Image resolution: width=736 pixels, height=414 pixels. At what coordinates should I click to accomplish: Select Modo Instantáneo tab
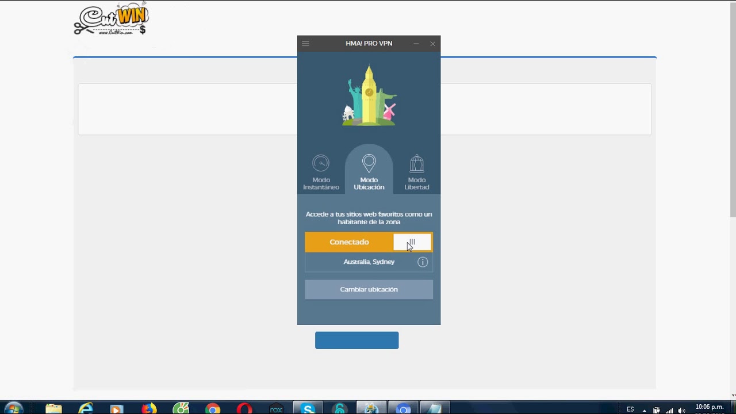[x=321, y=172]
